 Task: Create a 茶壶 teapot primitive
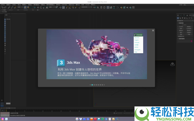pos(181,34)
